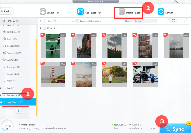Click the Sync button
The height and width of the screenshot is (133, 191).
click(x=175, y=129)
